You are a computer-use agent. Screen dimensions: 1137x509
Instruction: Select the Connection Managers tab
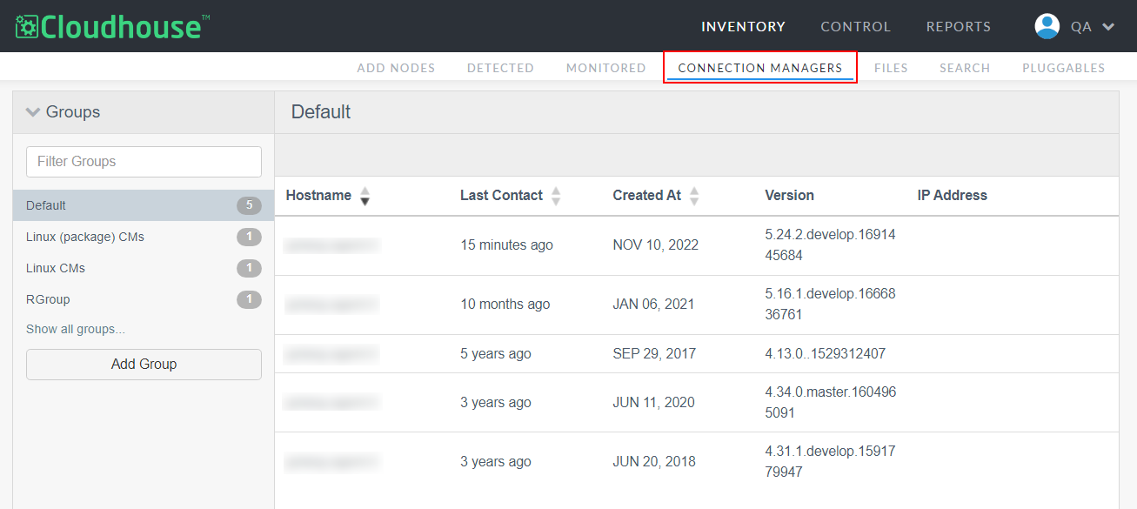760,68
